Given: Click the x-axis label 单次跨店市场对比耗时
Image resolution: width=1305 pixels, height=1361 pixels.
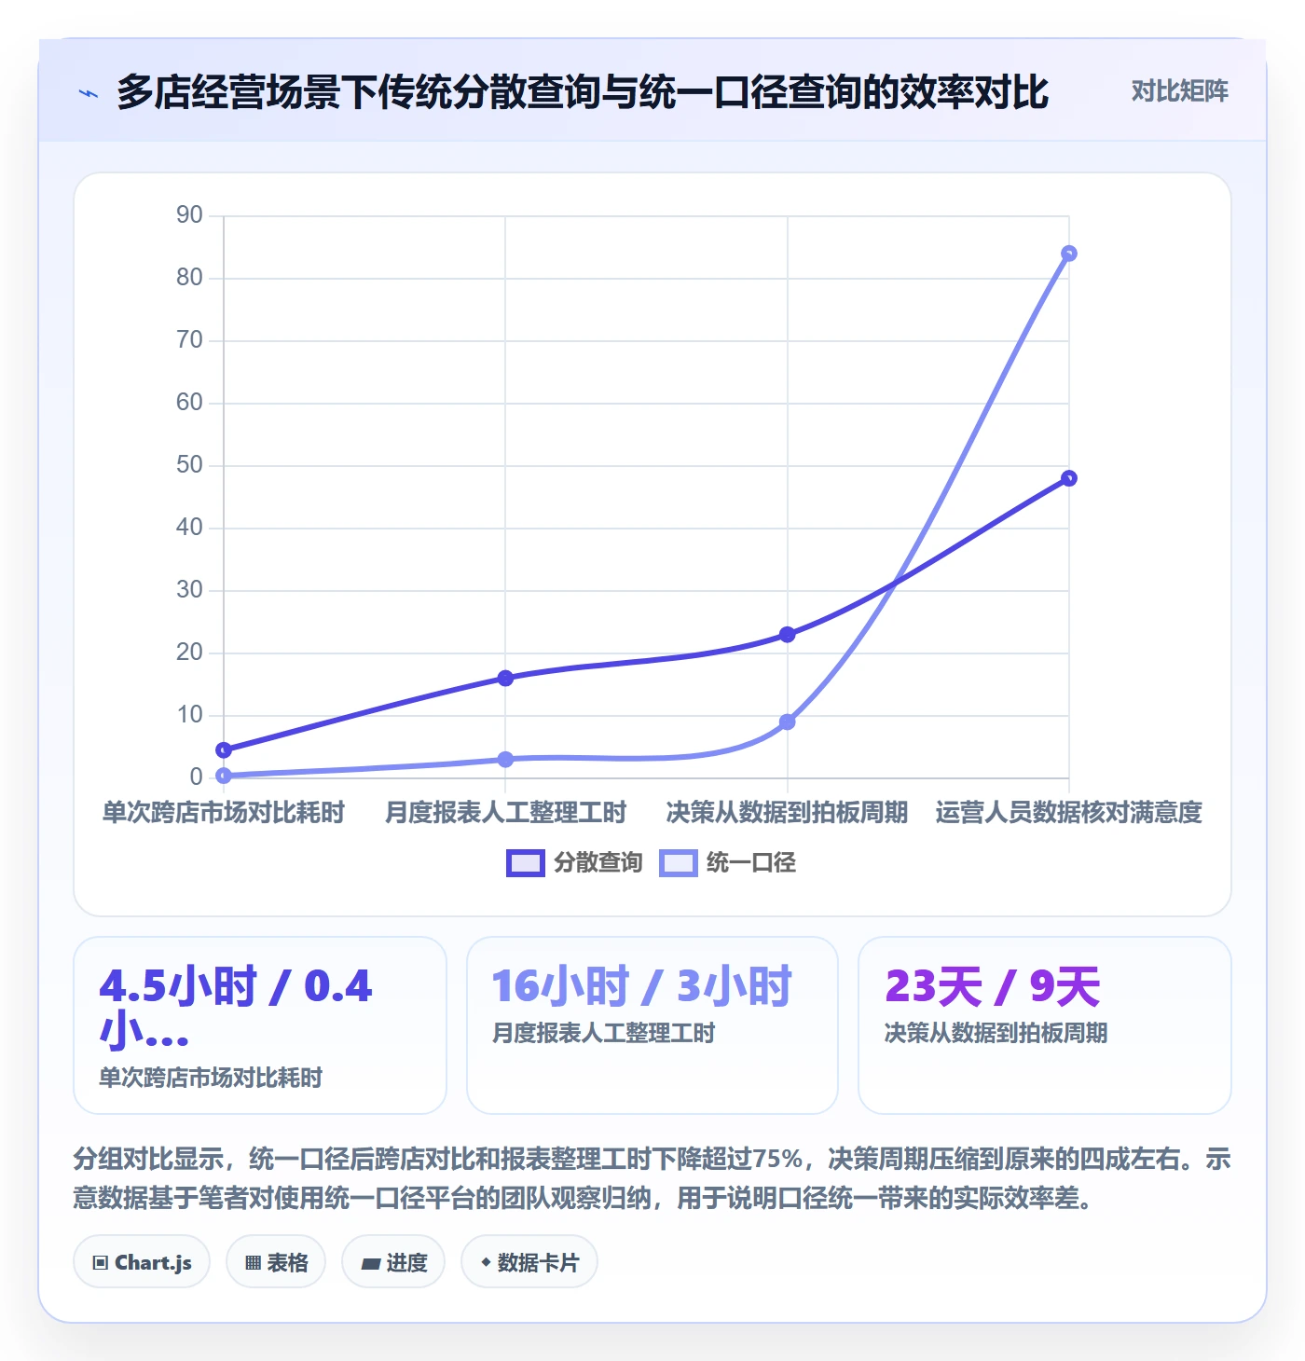Looking at the screenshot, I should [x=224, y=813].
